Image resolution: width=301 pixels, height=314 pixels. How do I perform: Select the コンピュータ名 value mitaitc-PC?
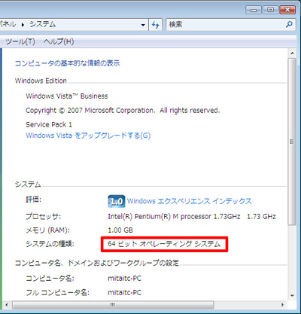coord(125,279)
